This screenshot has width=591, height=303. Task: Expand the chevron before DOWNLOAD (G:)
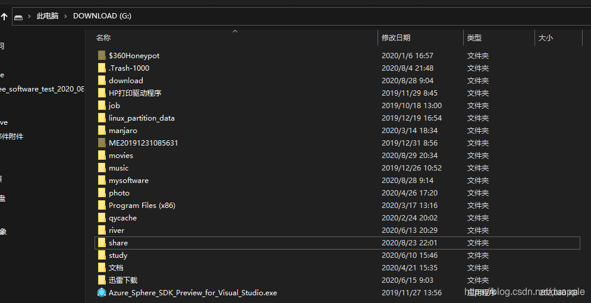pyautogui.click(x=65, y=16)
